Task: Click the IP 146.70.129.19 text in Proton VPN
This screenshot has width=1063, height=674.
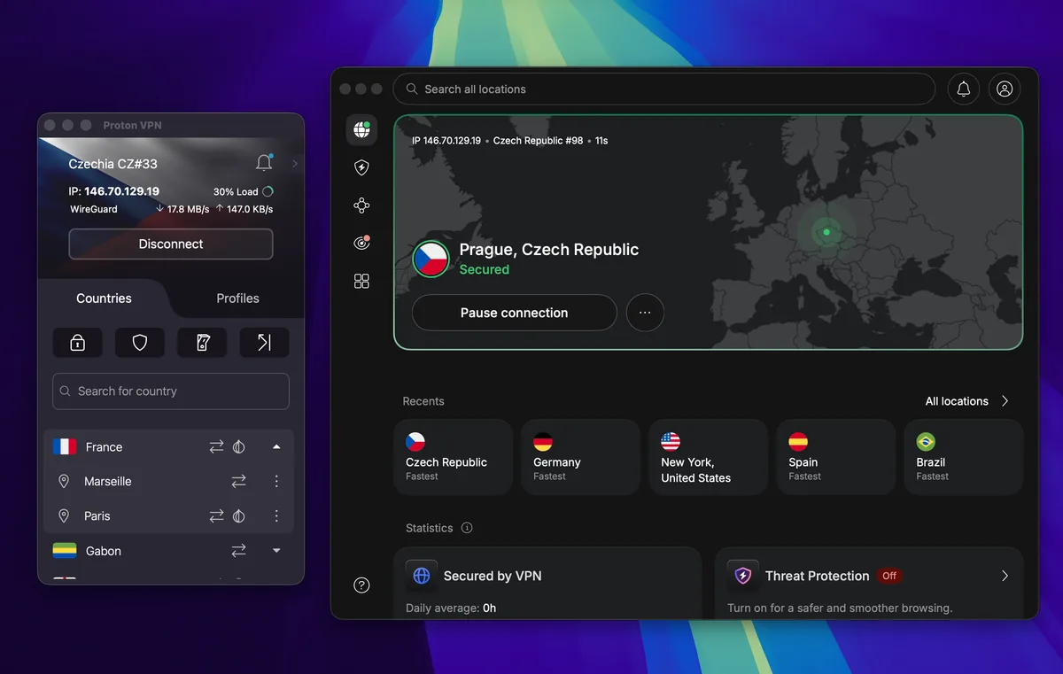Action: tap(114, 191)
